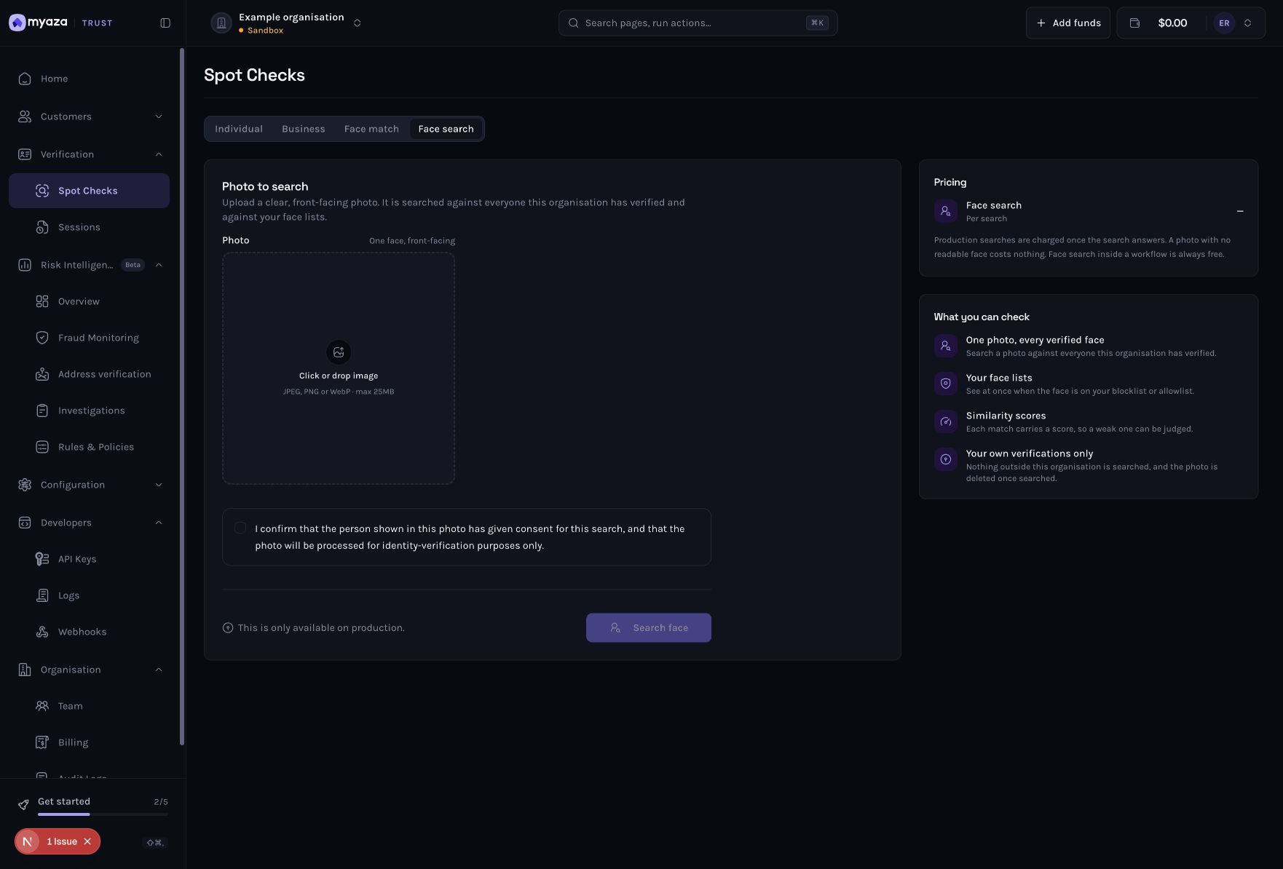Image resolution: width=1283 pixels, height=869 pixels.
Task: Switch to the Individual tab
Action: [x=239, y=129]
